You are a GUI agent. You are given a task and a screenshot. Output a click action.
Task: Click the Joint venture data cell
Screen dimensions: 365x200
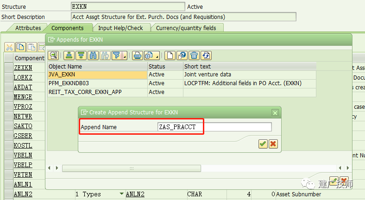pos(250,75)
